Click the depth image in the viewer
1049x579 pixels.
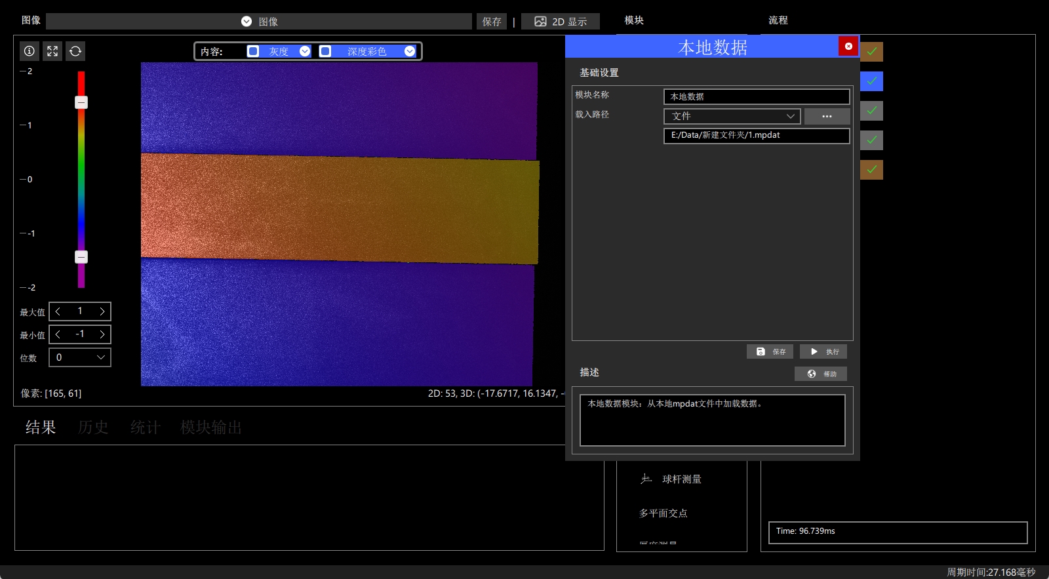click(340, 224)
